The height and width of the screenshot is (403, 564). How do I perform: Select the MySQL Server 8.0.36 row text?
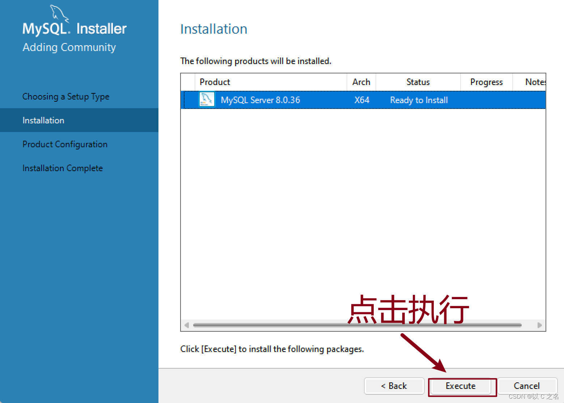click(260, 100)
